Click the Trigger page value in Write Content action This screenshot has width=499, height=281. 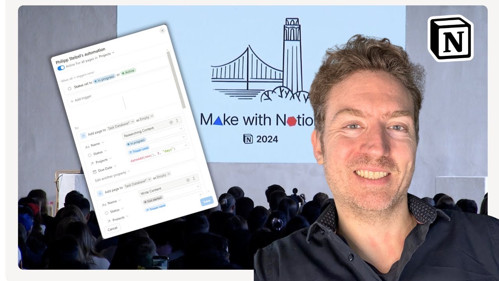coord(156,208)
